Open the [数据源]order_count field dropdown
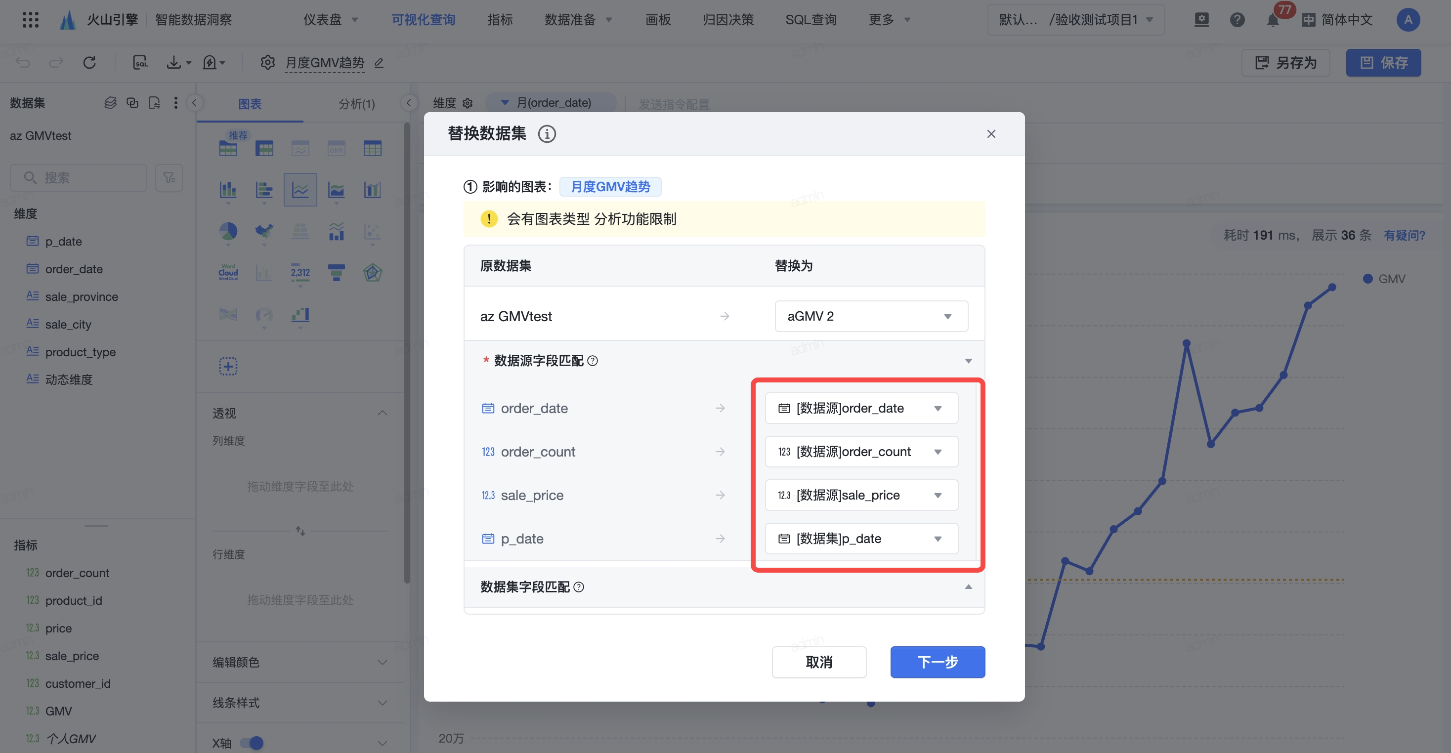The width and height of the screenshot is (1451, 753). 861,452
